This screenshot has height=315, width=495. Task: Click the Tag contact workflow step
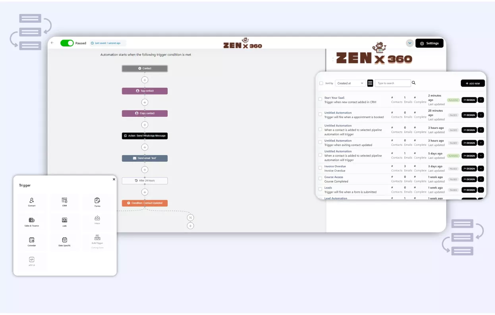click(x=145, y=91)
